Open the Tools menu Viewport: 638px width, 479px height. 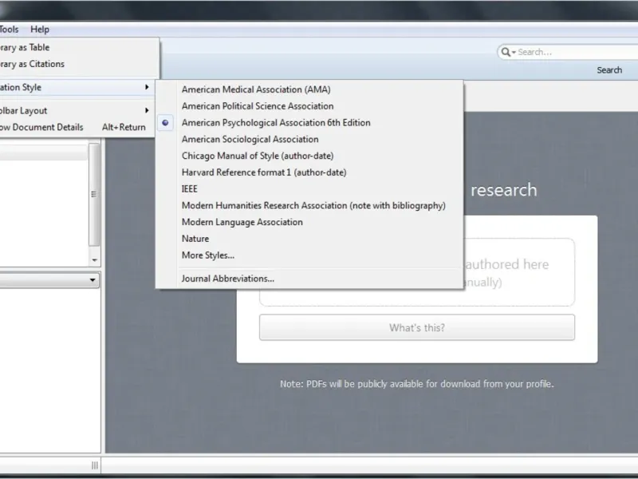[x=9, y=30]
